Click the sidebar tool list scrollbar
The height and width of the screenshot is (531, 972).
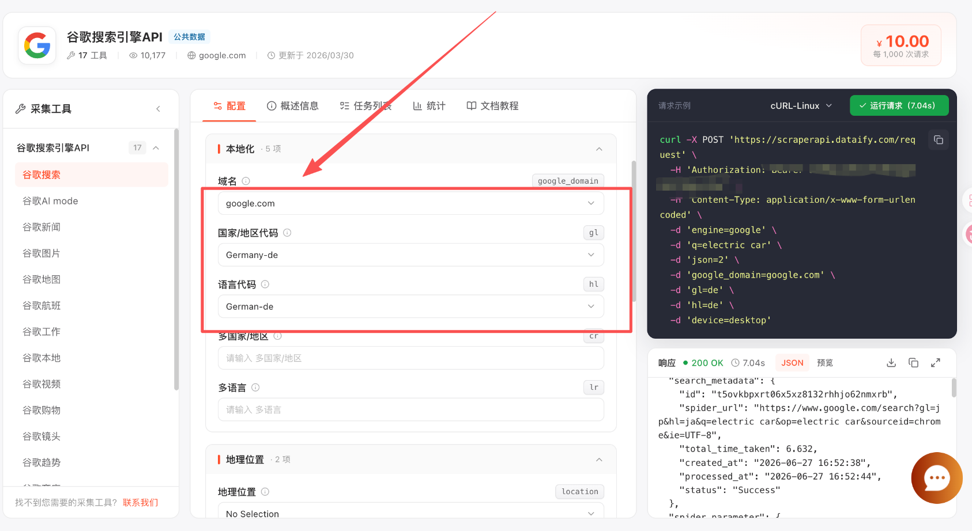pyautogui.click(x=176, y=259)
